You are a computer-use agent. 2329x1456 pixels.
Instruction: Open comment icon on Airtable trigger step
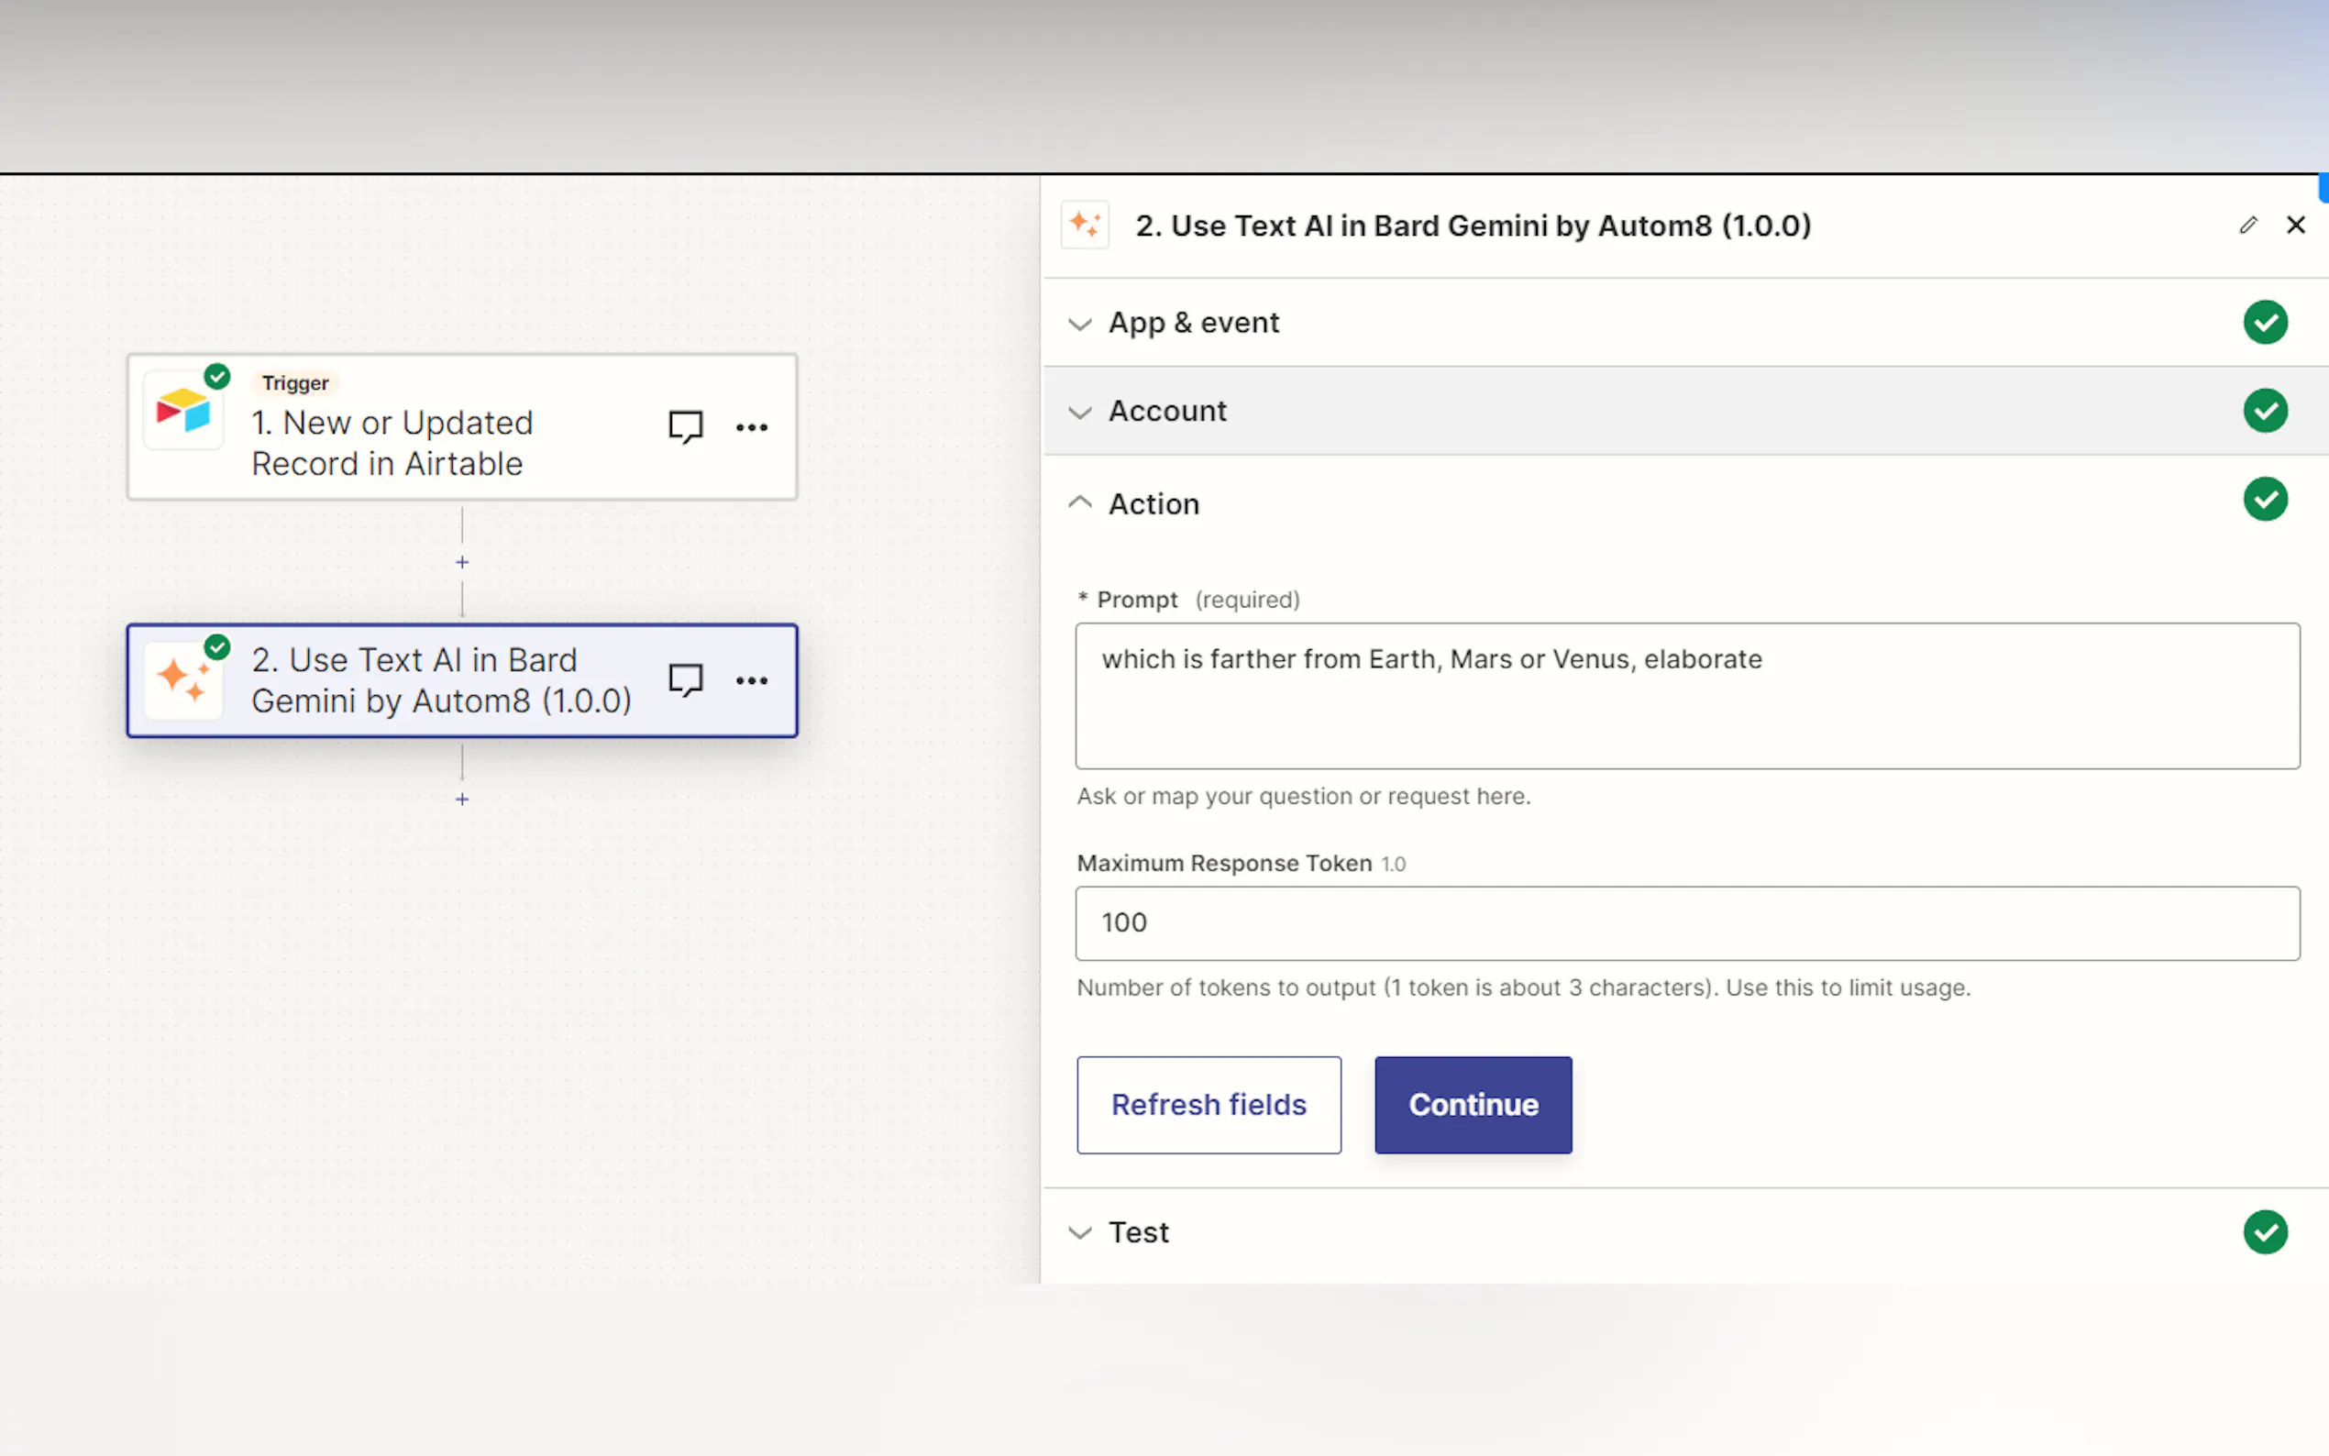tap(686, 426)
